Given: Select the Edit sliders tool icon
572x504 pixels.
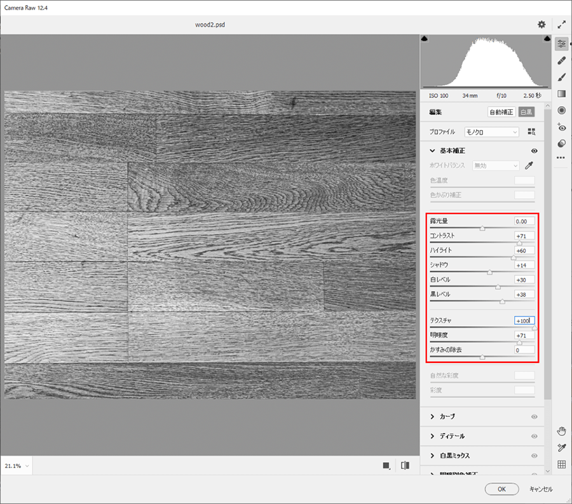Looking at the screenshot, I should tap(561, 44).
